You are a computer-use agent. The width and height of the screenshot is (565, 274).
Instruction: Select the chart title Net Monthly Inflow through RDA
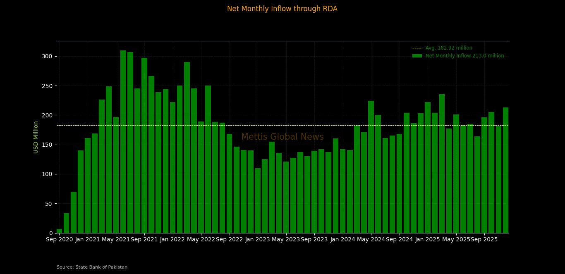pos(282,8)
